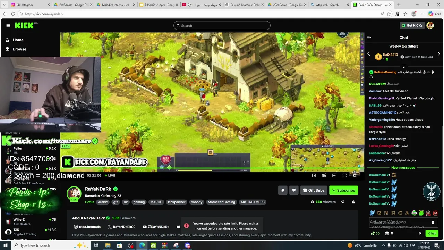Open chat settings gear near Chat button
This screenshot has width=444, height=250.
point(420,233)
